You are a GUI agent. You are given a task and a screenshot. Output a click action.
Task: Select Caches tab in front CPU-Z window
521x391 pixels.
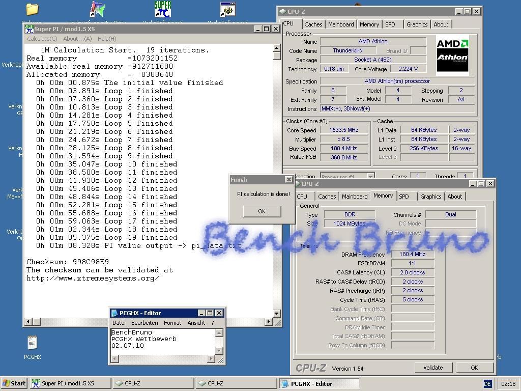(327, 197)
